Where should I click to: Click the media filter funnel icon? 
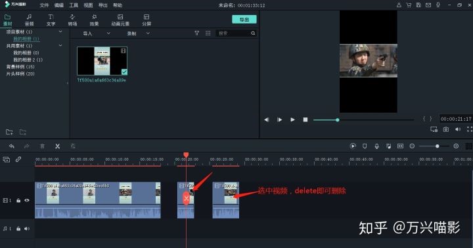click(x=196, y=33)
